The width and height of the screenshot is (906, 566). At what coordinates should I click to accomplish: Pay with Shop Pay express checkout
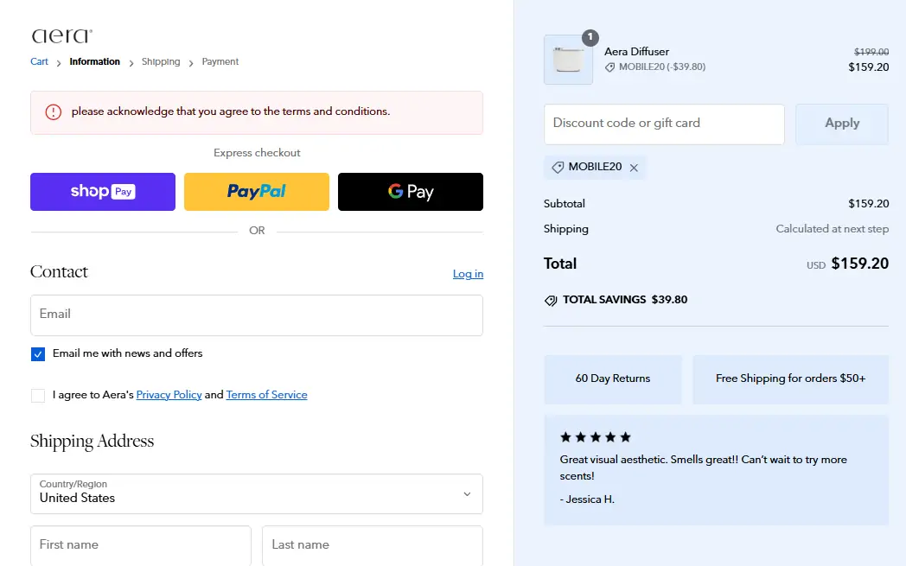pyautogui.click(x=103, y=192)
